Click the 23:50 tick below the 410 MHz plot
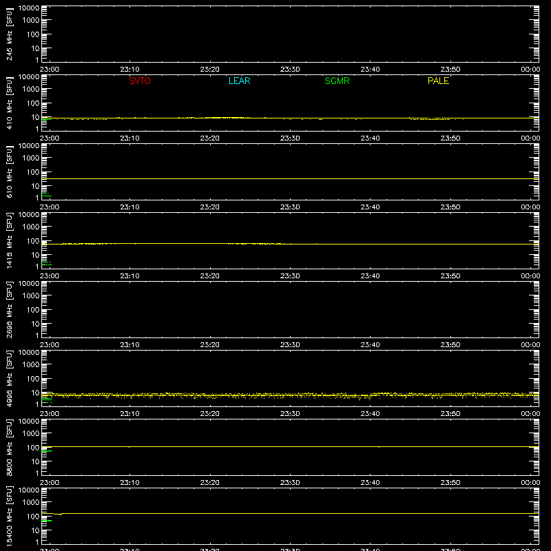The image size is (551, 551). tap(450, 138)
